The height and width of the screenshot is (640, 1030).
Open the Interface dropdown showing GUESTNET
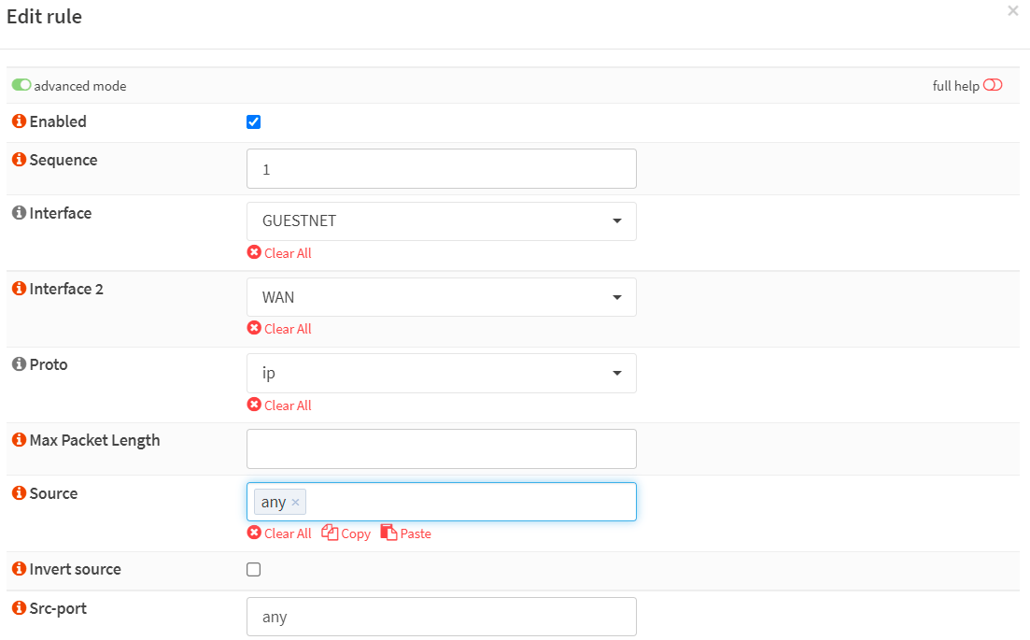(441, 221)
